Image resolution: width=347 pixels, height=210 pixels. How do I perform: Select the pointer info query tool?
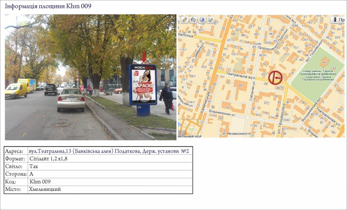point(210,20)
